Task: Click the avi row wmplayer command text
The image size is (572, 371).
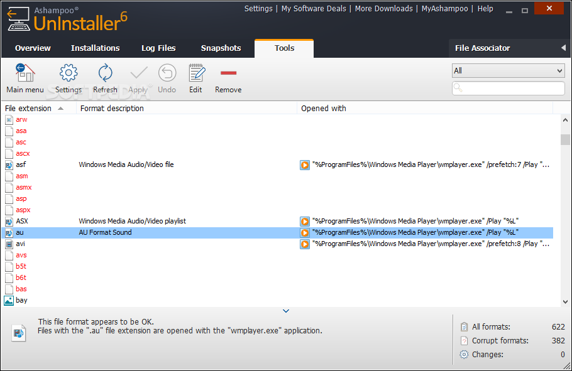Action: pos(431,244)
